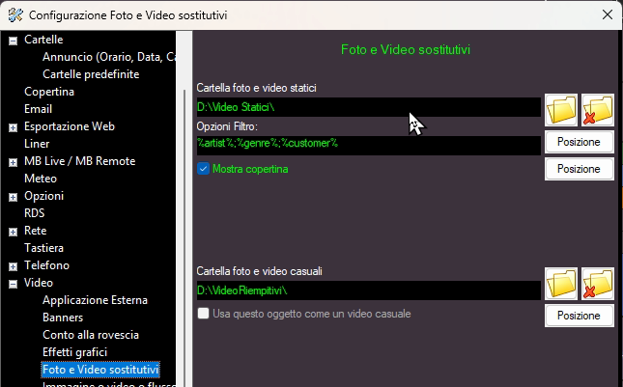Browse for the static photo and video folder
The image size is (623, 387).
point(561,109)
